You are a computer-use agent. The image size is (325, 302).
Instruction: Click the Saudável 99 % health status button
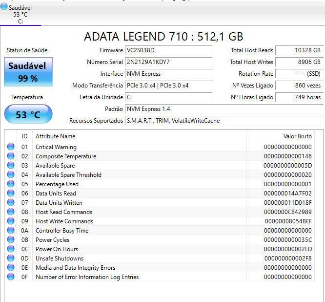28,72
